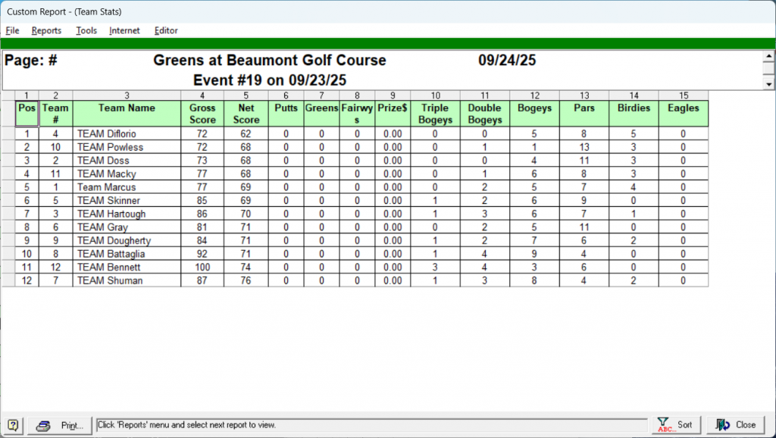Open the Editor menu
Viewport: 776px width, 438px height.
click(x=166, y=31)
